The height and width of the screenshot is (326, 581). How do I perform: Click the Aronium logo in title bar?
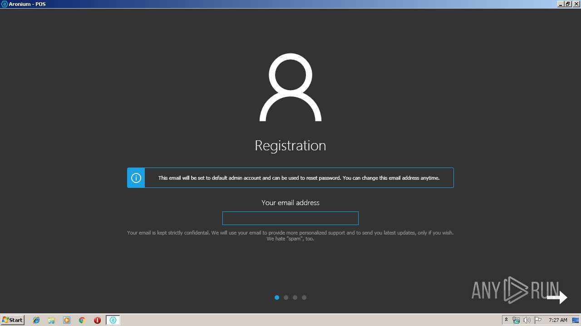point(5,4)
